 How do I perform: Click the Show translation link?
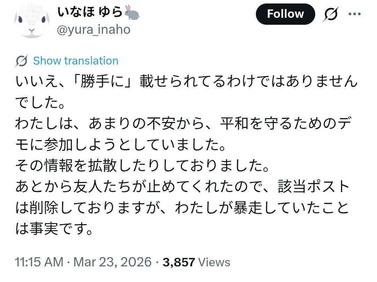point(75,61)
